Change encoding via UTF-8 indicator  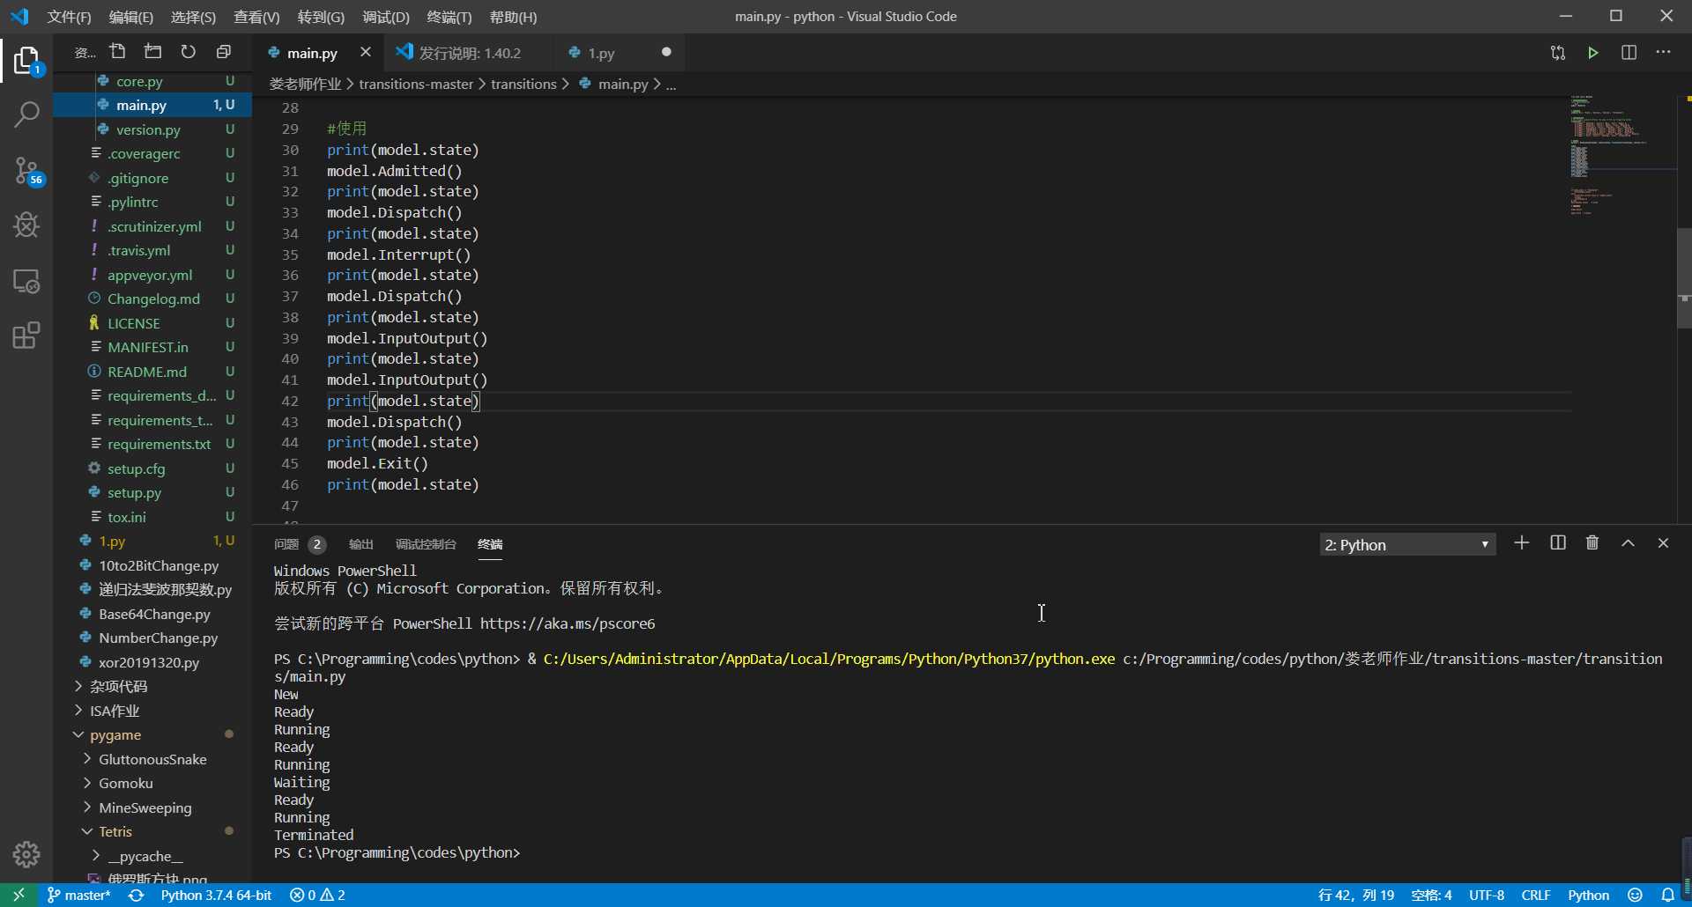click(1487, 895)
